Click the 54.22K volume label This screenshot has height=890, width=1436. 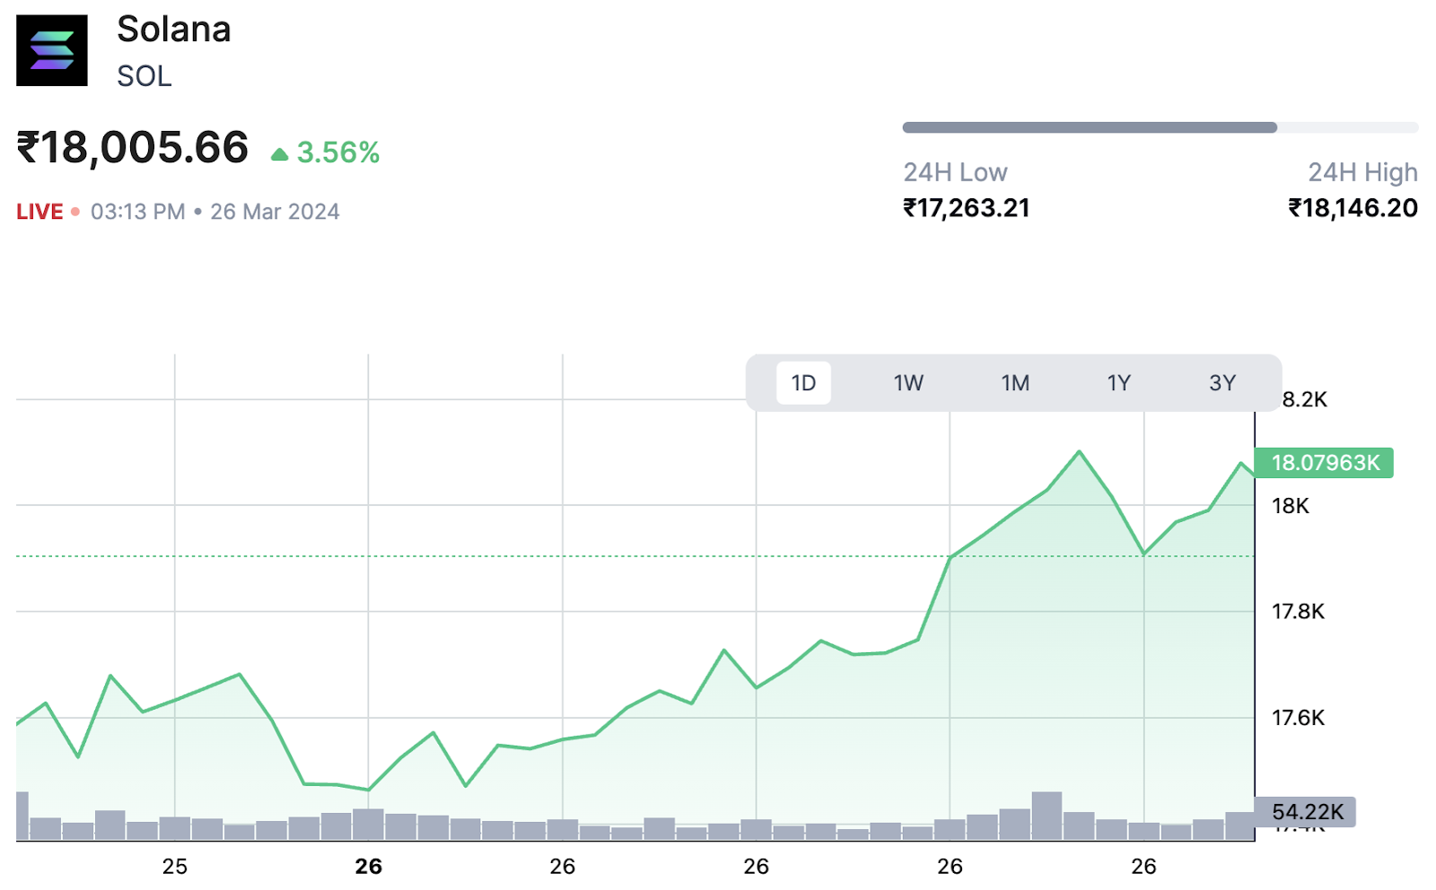1306,812
